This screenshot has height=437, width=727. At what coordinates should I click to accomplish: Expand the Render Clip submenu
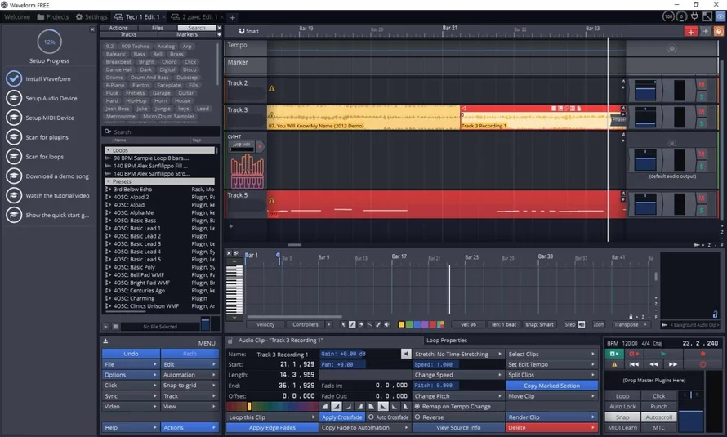point(551,417)
